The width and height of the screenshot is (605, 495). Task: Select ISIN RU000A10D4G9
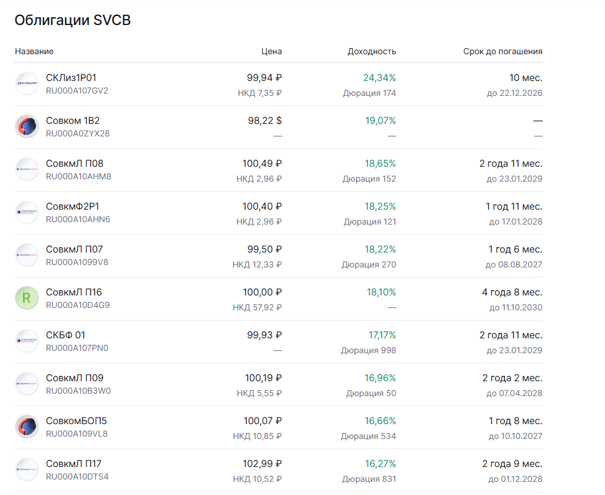point(78,305)
